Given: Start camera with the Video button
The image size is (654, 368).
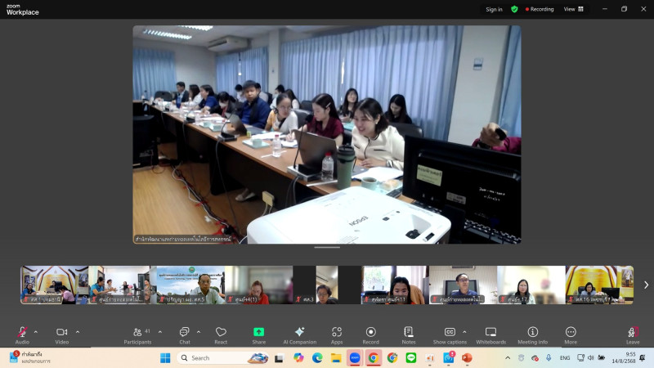Looking at the screenshot, I should 61,333.
